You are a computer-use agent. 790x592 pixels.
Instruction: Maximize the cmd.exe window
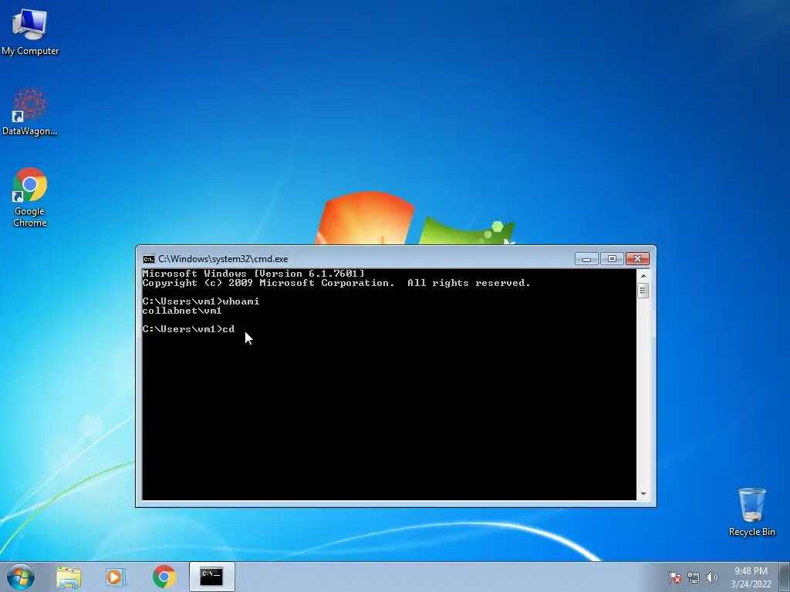click(x=612, y=259)
